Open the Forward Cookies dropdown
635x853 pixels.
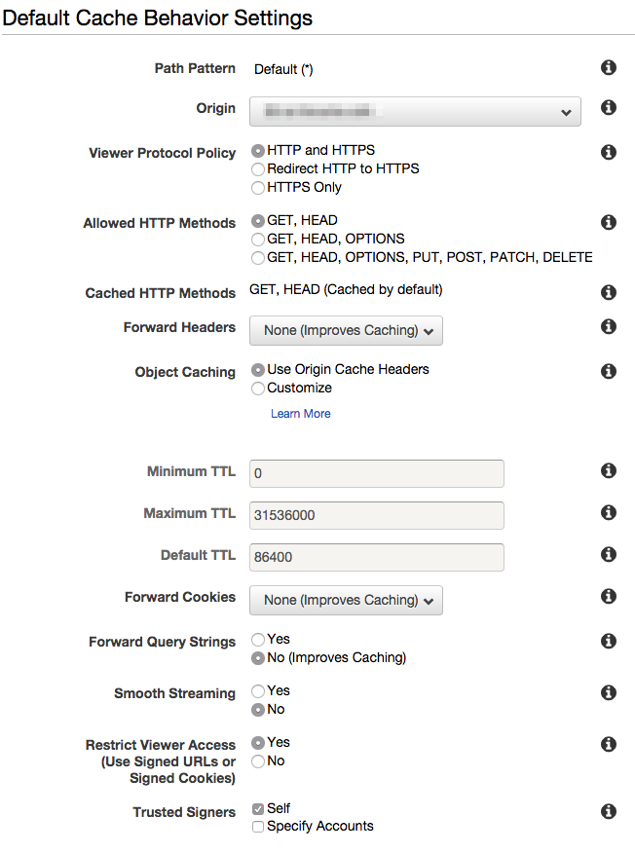pos(346,600)
